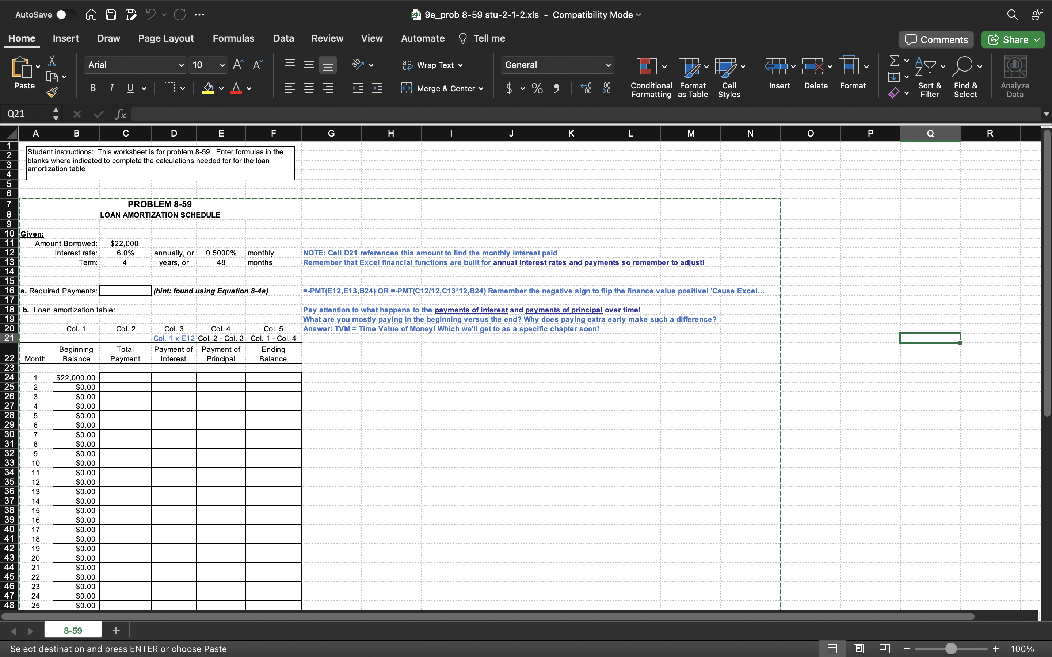1052x657 pixels.
Task: Click the Copy icon
Action: coord(52,77)
